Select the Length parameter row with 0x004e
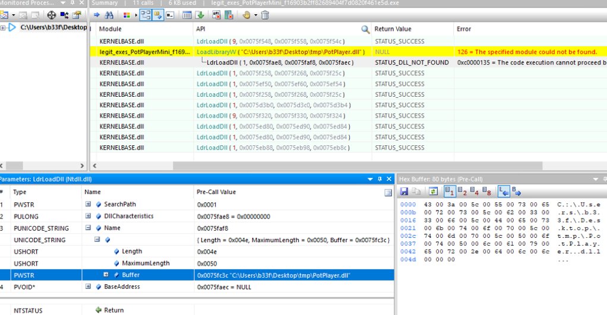The image size is (607, 315). (197, 252)
